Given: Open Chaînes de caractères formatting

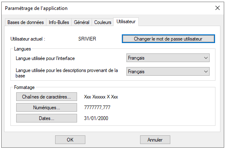Looking at the screenshot, I should [46, 97].
